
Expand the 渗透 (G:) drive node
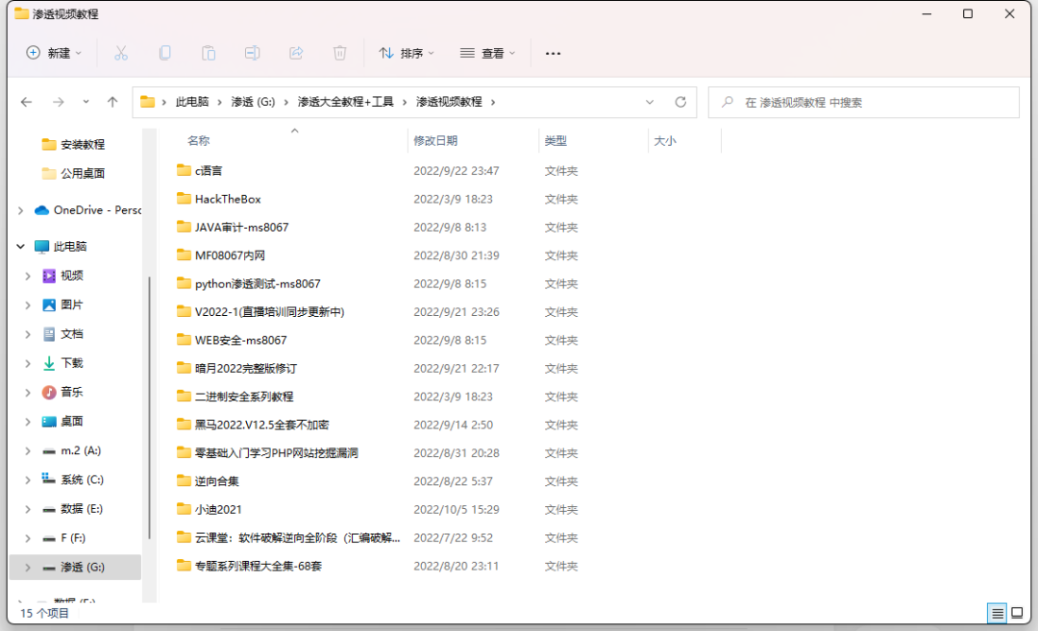(x=28, y=568)
